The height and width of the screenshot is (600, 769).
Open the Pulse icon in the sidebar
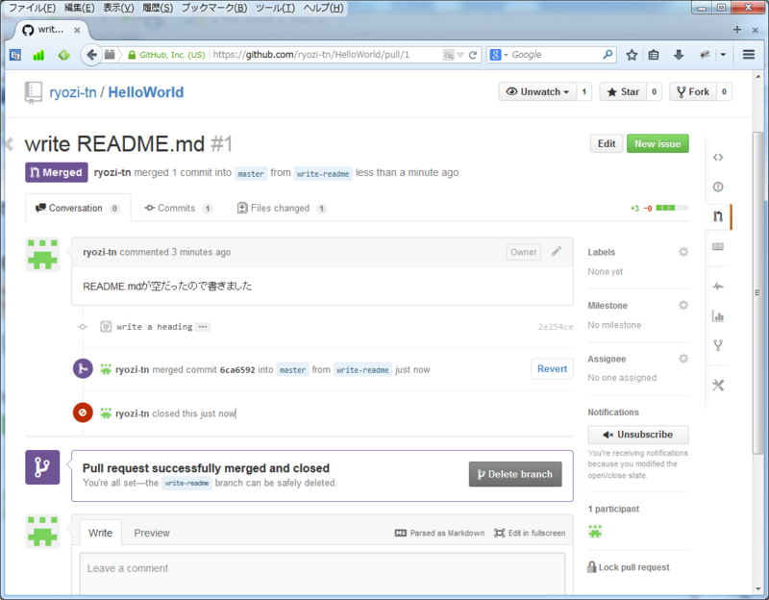pyautogui.click(x=718, y=286)
